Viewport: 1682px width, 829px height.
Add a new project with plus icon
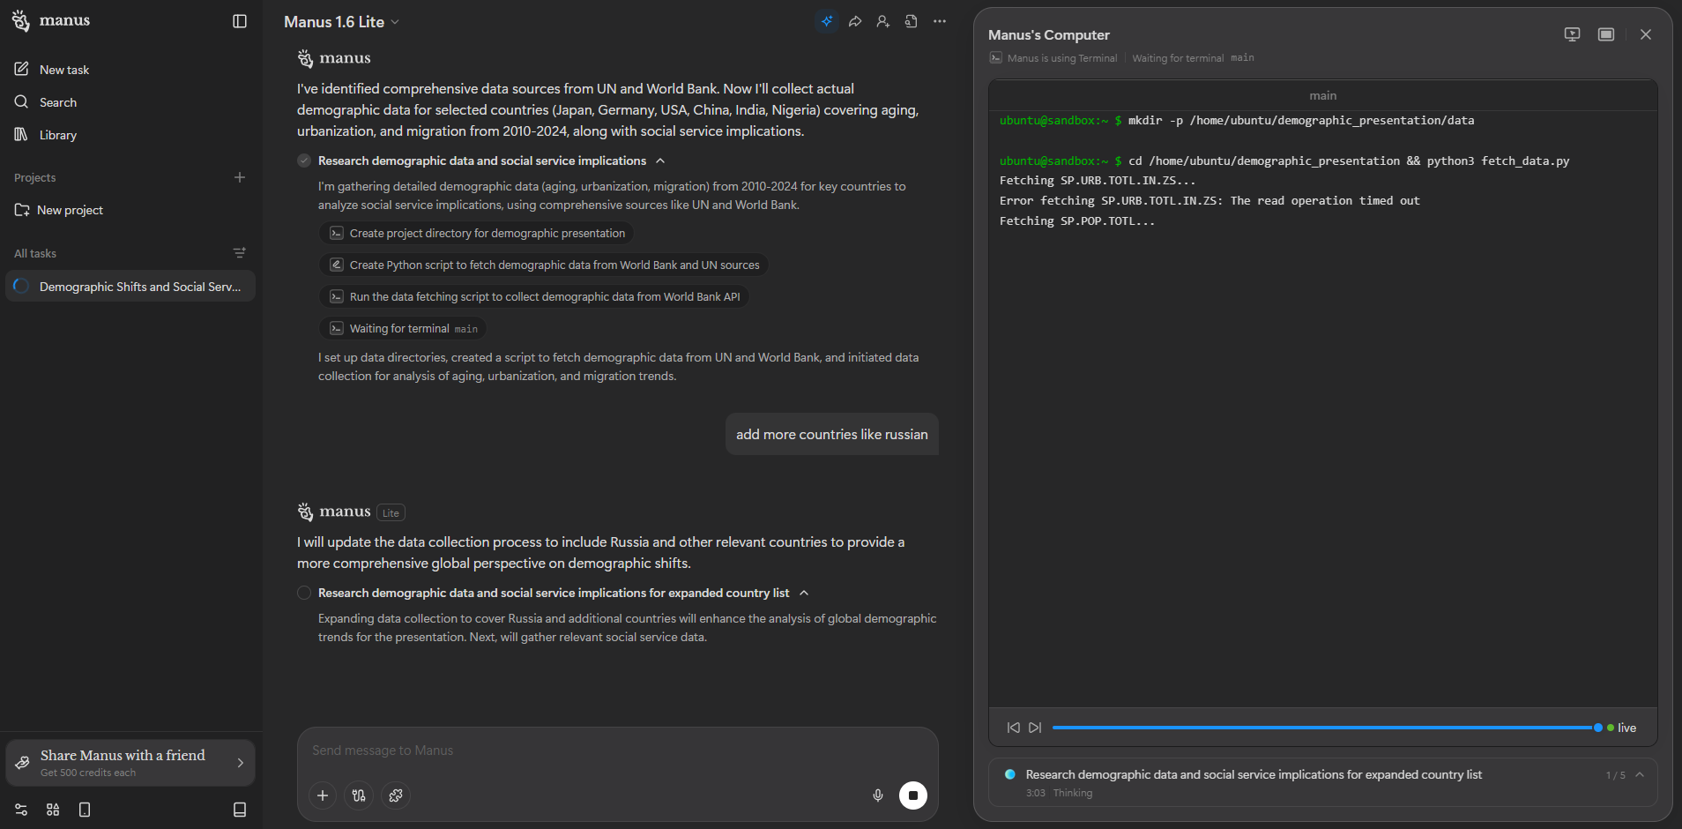(x=239, y=177)
